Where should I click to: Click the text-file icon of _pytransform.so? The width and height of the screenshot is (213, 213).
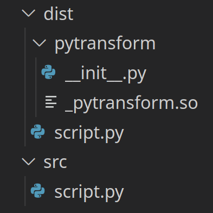click(x=51, y=102)
